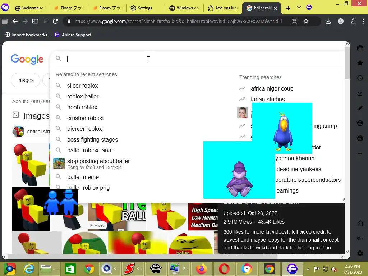Switch to the first Floorp tab
The width and height of the screenshot is (368, 276).
69,8
